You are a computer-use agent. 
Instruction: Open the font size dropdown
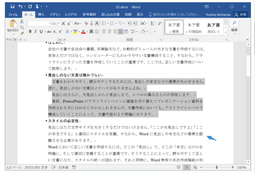click(60, 24)
